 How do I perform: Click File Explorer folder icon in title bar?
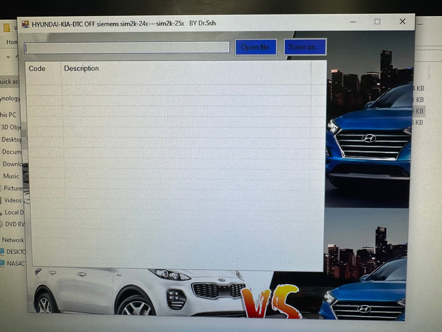click(6, 28)
